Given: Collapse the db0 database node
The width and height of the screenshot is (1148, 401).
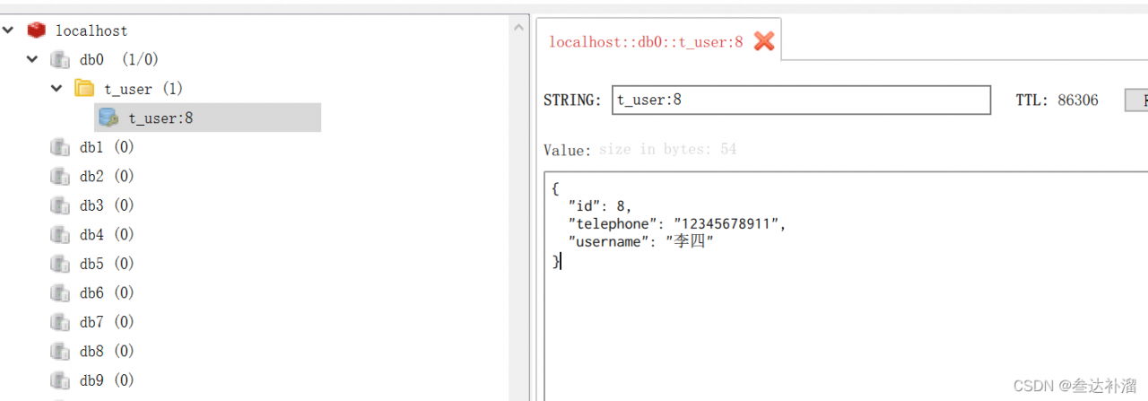Looking at the screenshot, I should click(32, 59).
